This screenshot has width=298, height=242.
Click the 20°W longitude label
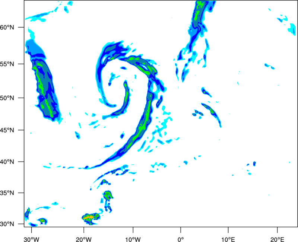point(83,239)
